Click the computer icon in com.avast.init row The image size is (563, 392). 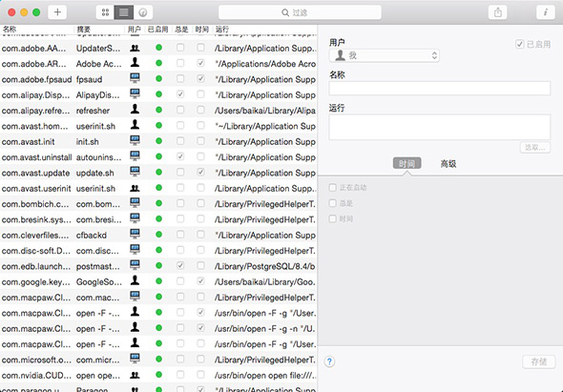tap(135, 141)
